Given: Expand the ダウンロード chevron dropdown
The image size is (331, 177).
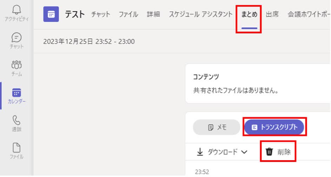Looking at the screenshot, I should (244, 152).
